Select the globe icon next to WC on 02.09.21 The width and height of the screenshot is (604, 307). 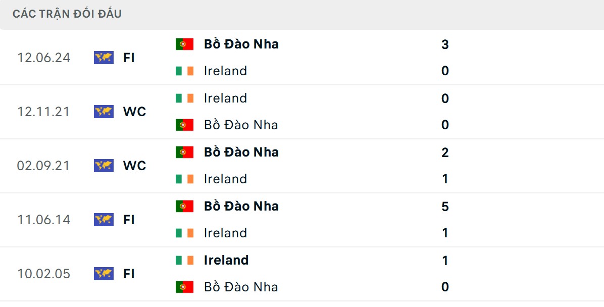pos(103,166)
